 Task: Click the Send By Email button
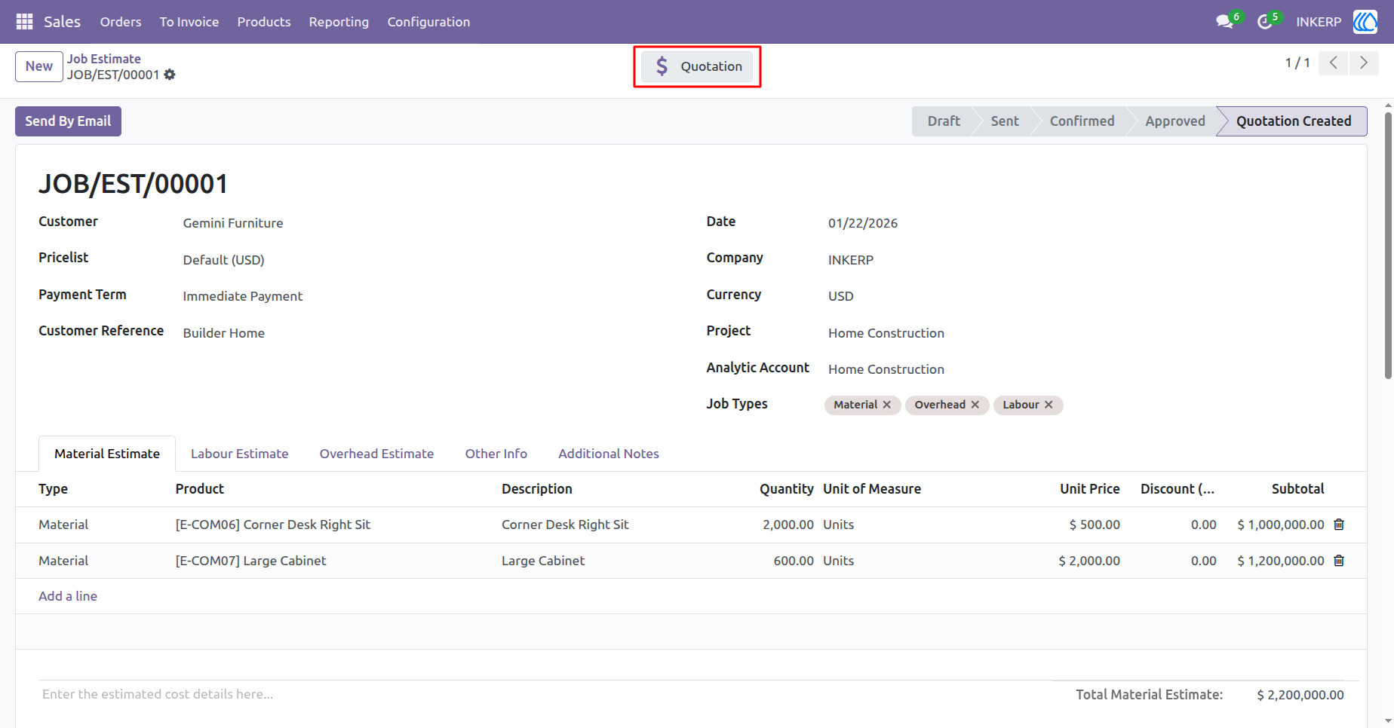coord(68,121)
